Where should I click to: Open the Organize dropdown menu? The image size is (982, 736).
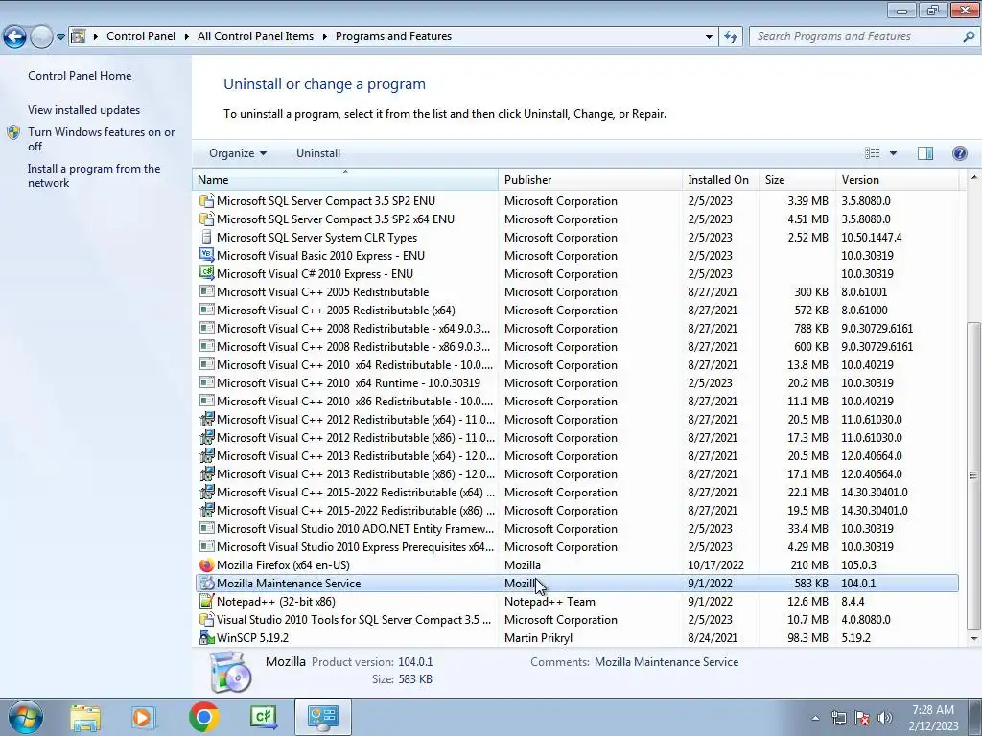click(x=238, y=153)
